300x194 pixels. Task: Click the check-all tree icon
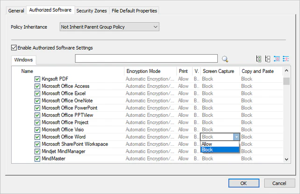[259, 59]
